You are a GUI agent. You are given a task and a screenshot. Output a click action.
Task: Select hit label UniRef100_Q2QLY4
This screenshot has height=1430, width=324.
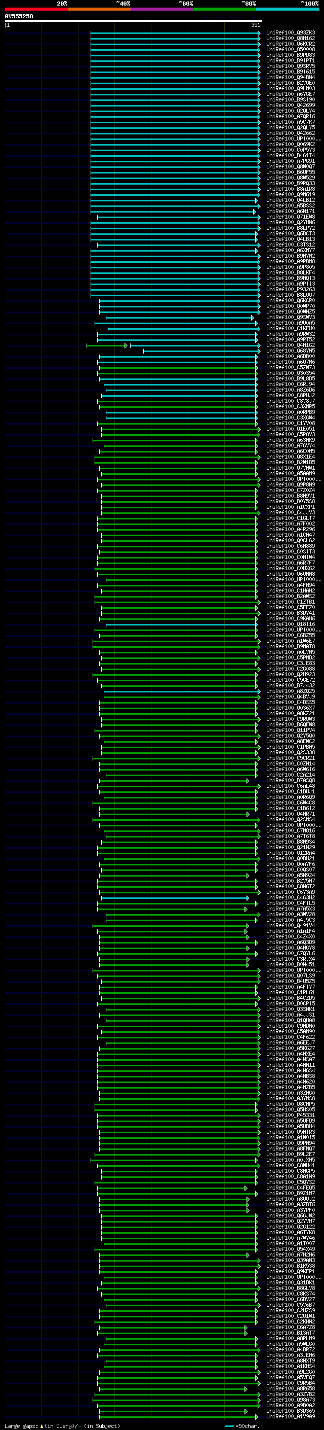[x=291, y=111]
